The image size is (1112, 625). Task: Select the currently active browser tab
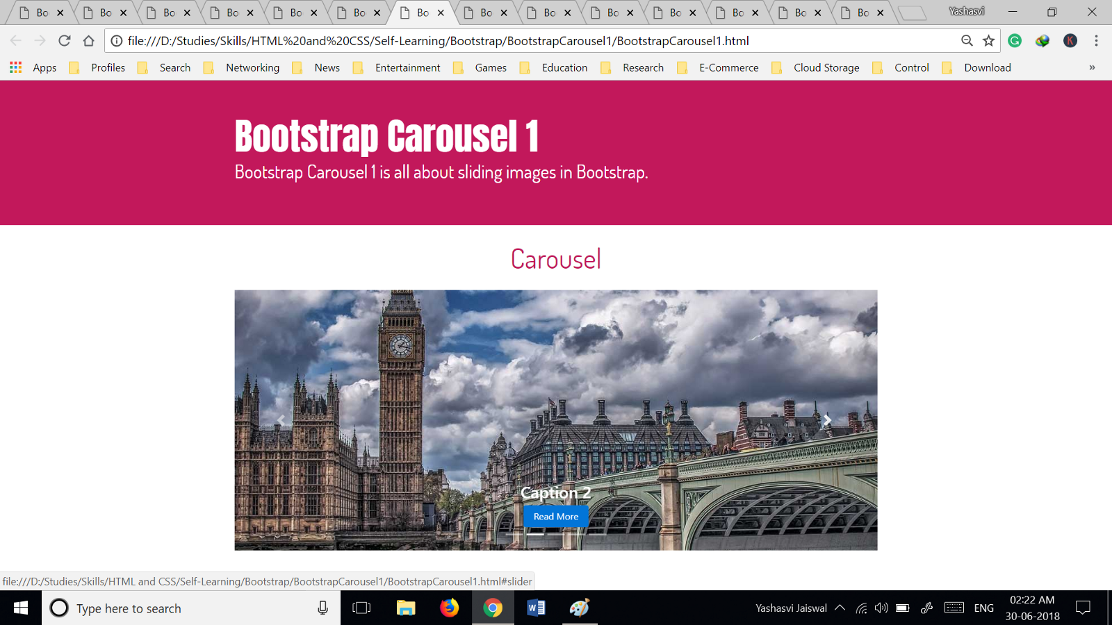(x=423, y=12)
